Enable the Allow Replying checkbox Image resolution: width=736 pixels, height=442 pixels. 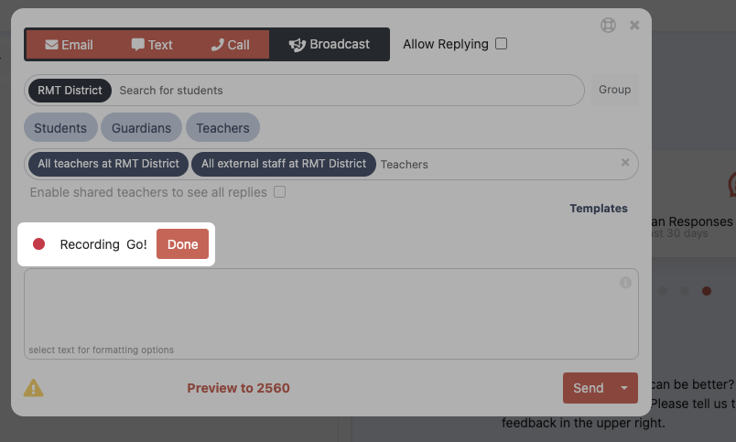[501, 44]
